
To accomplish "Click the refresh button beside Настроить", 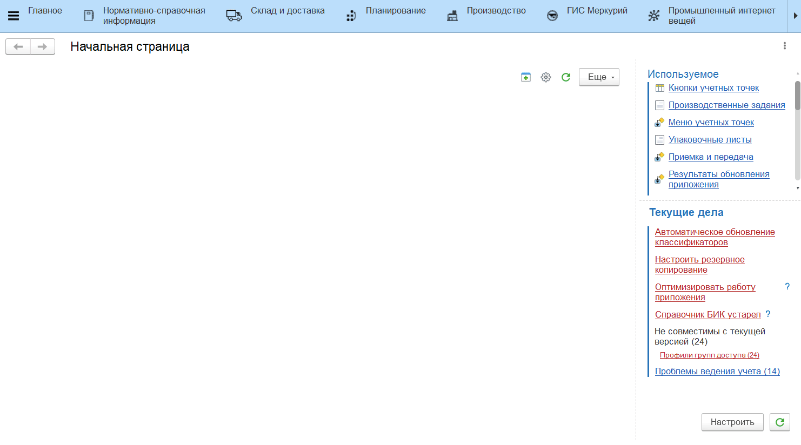I will 779,422.
